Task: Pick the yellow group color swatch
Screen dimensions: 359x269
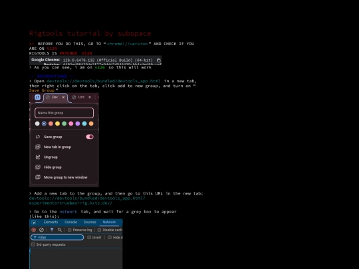Action: 57,124
